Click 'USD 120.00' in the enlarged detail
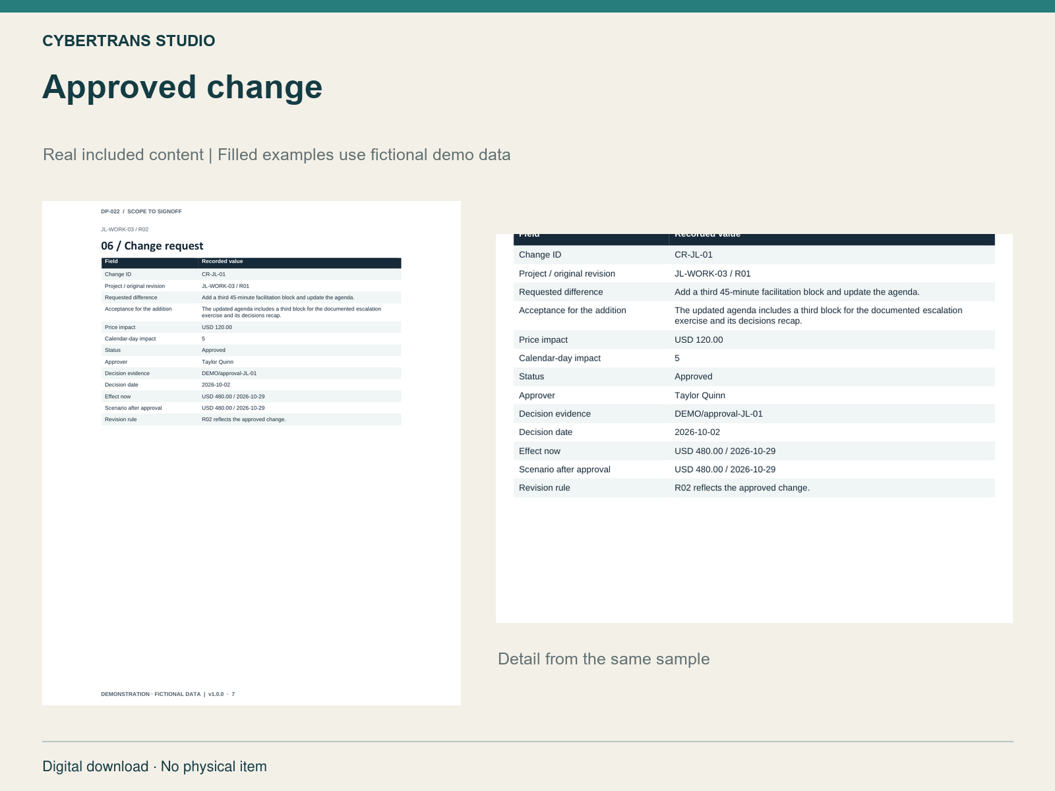 coord(699,340)
